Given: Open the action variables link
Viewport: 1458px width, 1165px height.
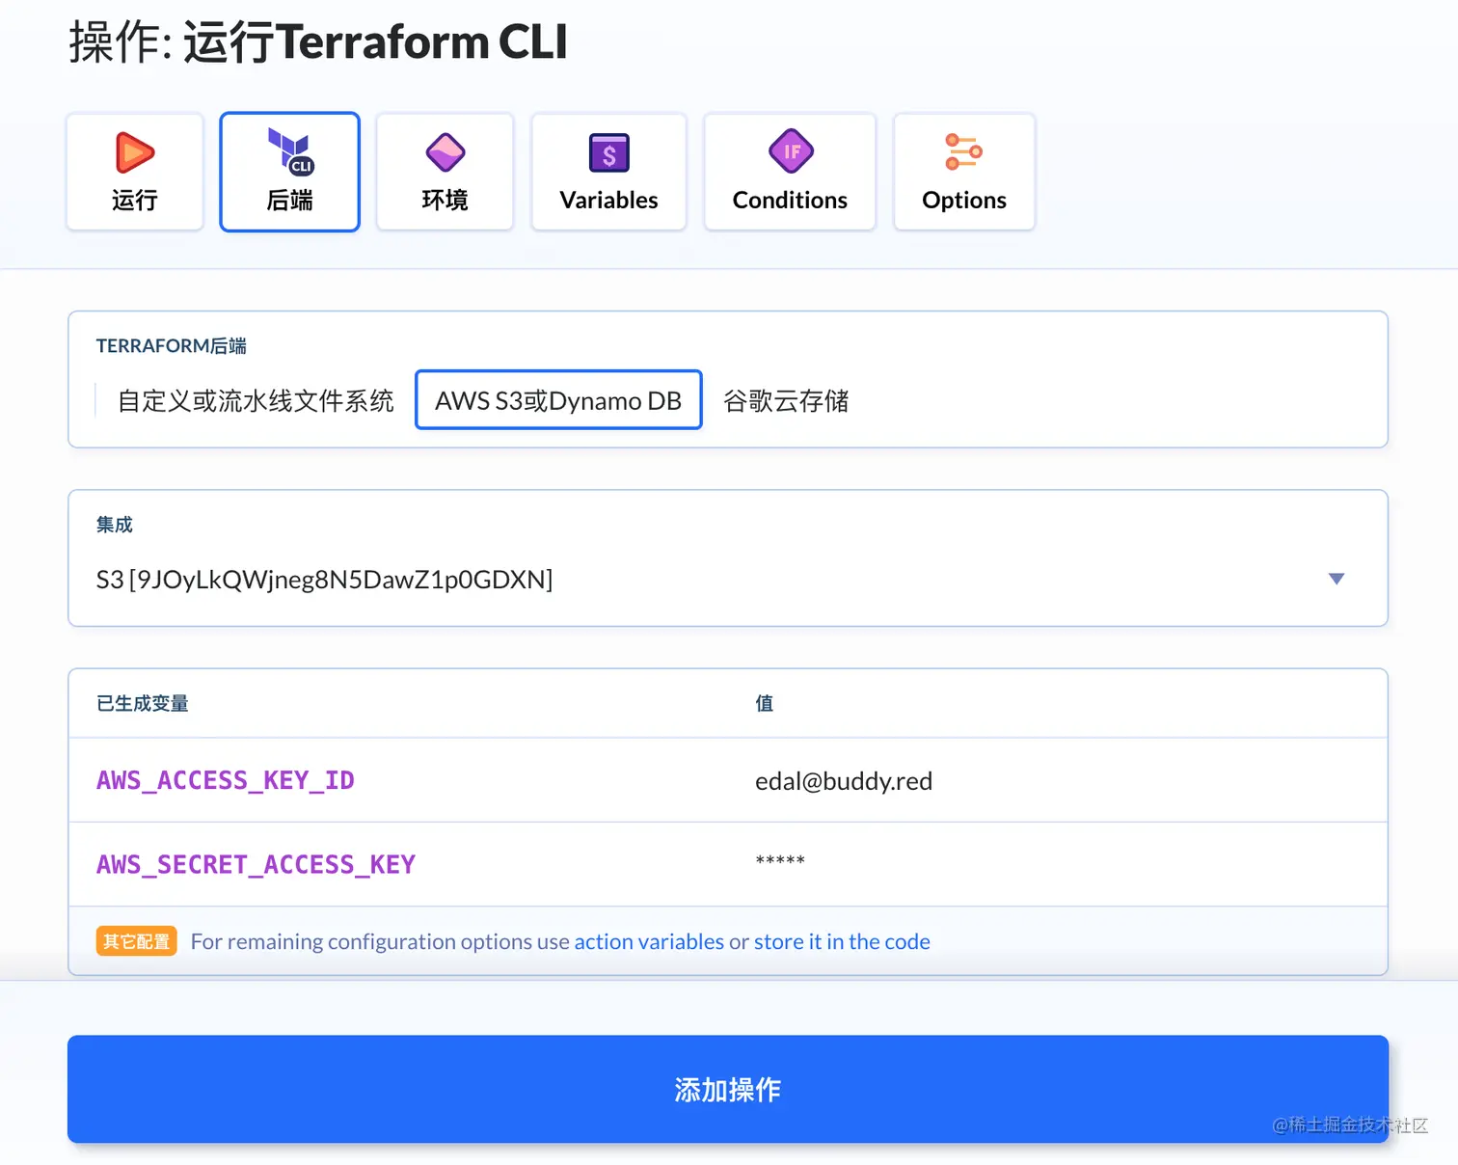Looking at the screenshot, I should coord(649,941).
